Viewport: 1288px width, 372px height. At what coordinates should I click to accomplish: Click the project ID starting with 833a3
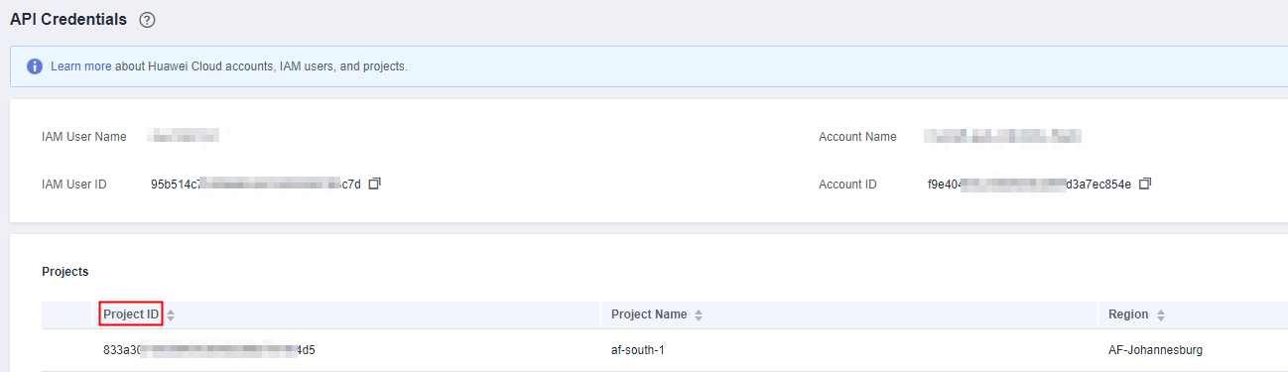(216, 350)
